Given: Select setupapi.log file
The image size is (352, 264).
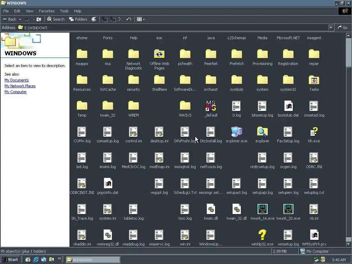Looking at the screenshot, I should (262, 184).
